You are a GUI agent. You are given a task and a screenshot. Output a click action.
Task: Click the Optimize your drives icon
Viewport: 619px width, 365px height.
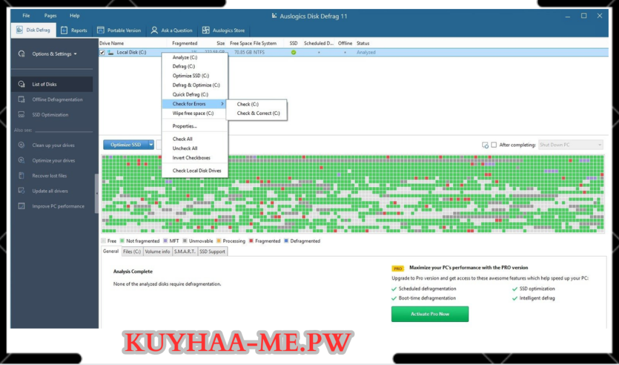(22, 160)
